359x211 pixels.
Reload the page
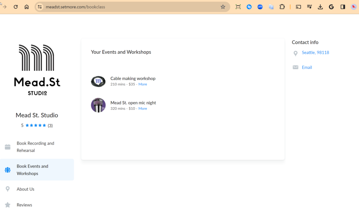pyautogui.click(x=16, y=7)
